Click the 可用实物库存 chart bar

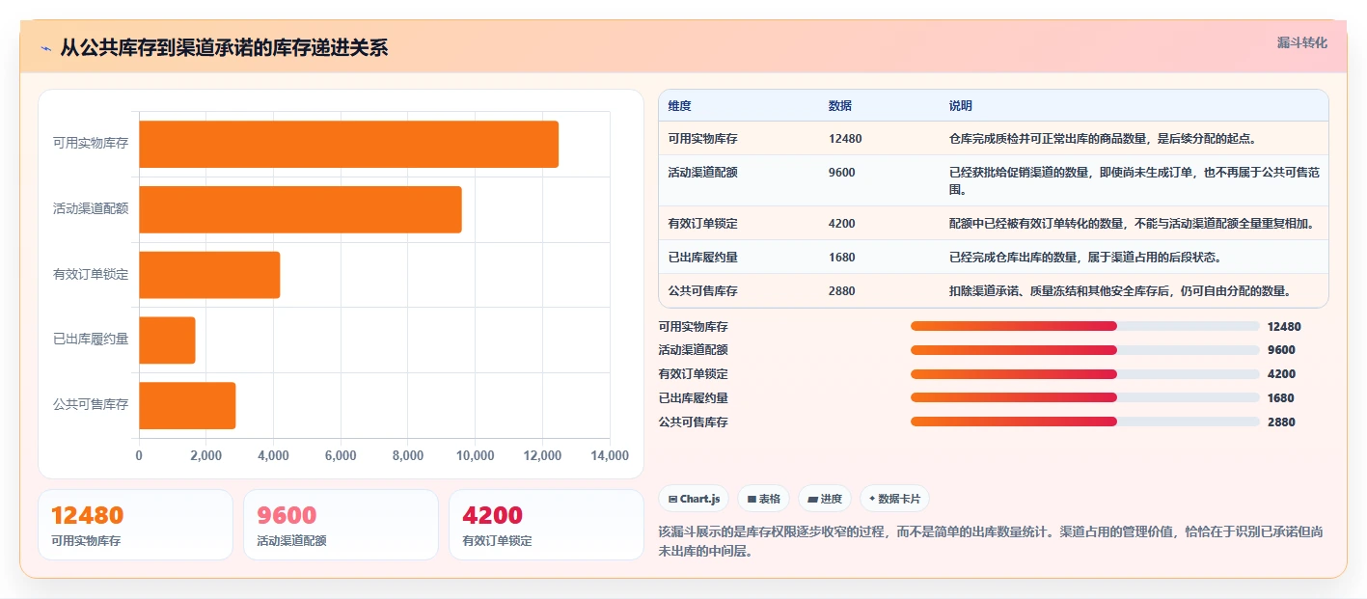tap(348, 144)
